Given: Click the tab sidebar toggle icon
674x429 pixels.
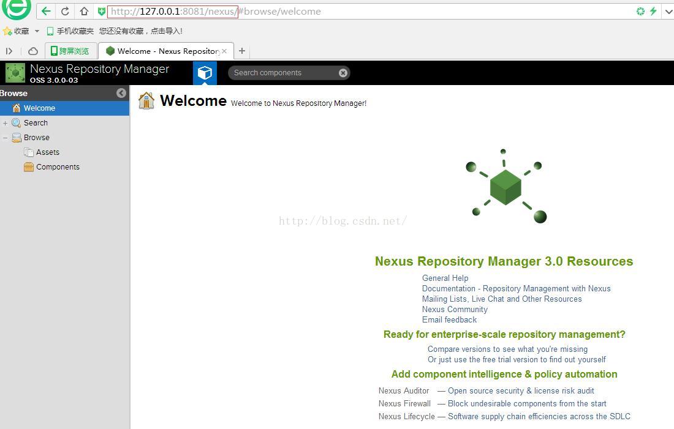Looking at the screenshot, I should (9, 51).
